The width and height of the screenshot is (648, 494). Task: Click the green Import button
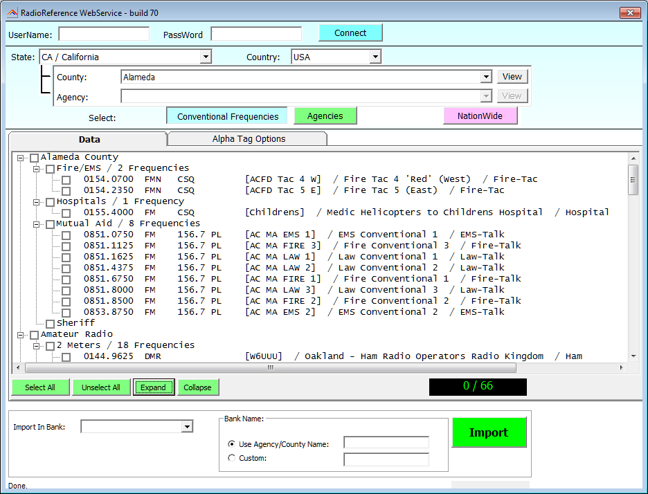click(489, 432)
